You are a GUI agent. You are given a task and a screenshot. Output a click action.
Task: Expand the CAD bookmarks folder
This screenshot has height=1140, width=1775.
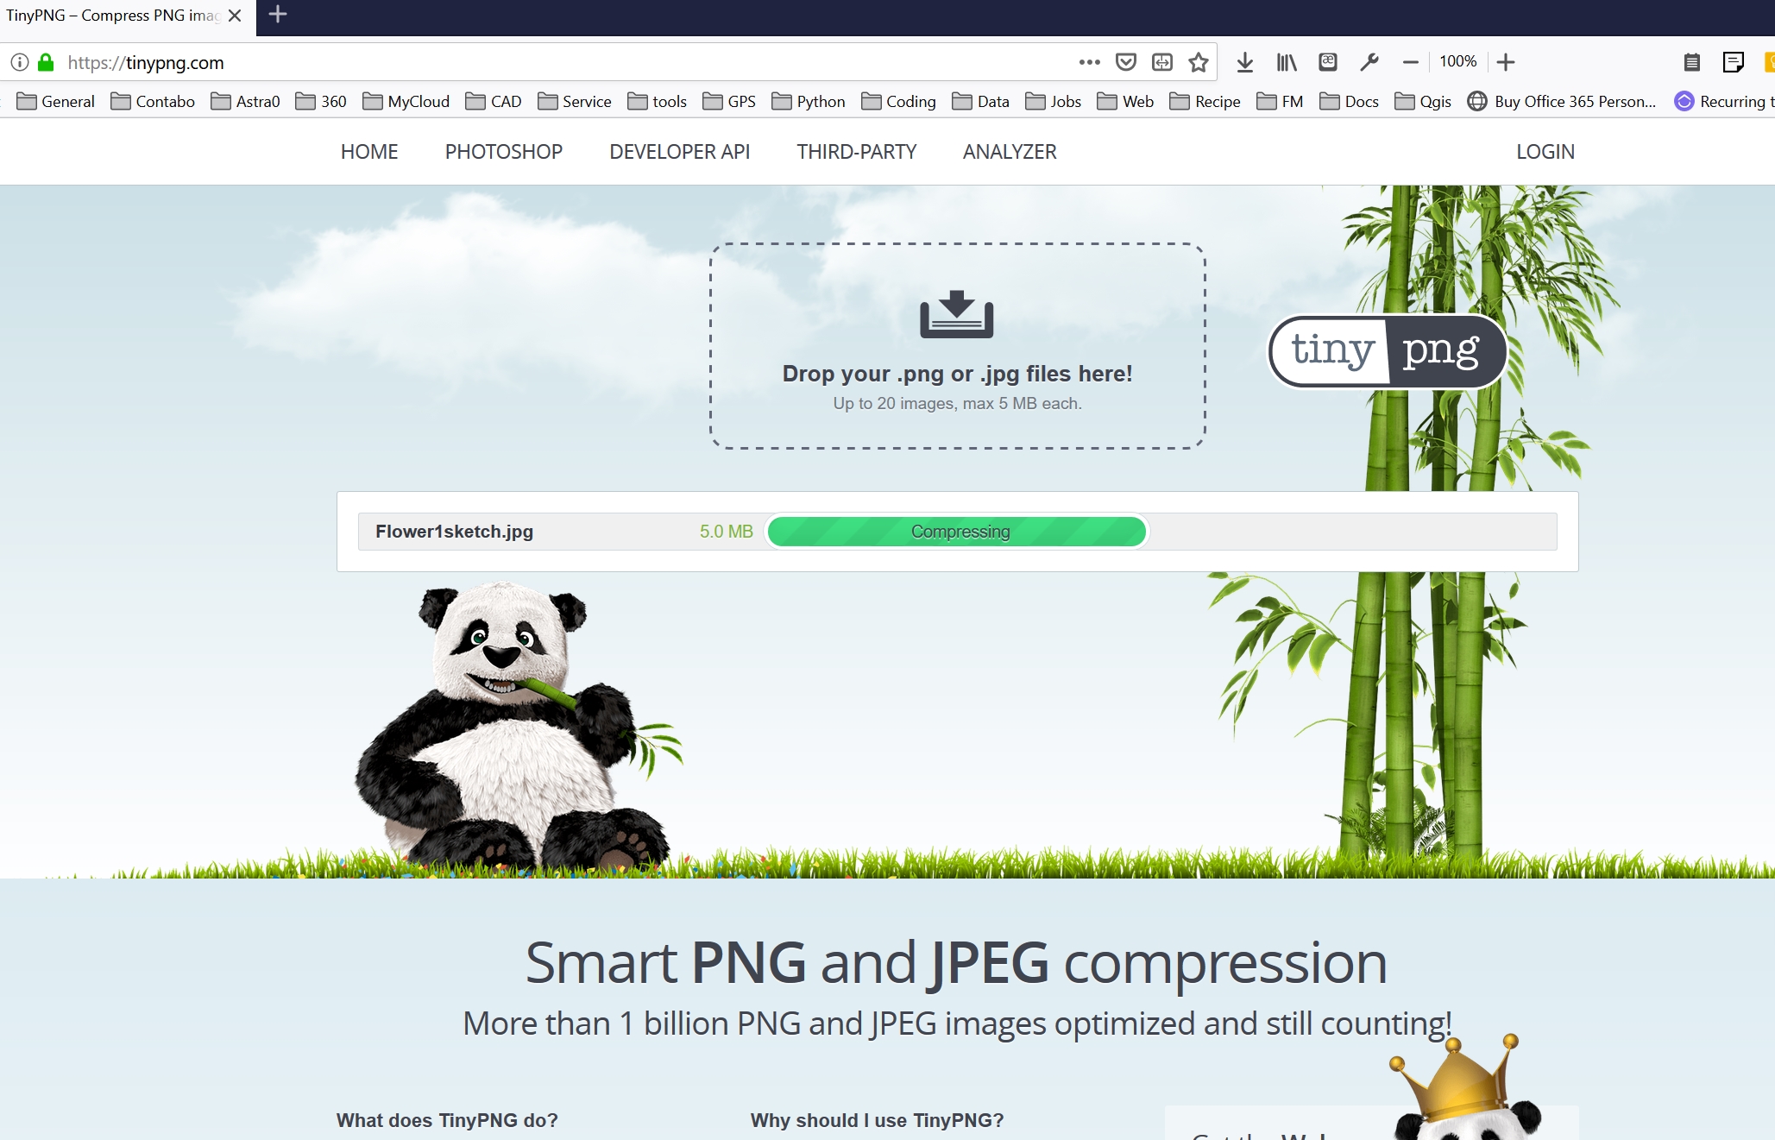click(x=494, y=102)
